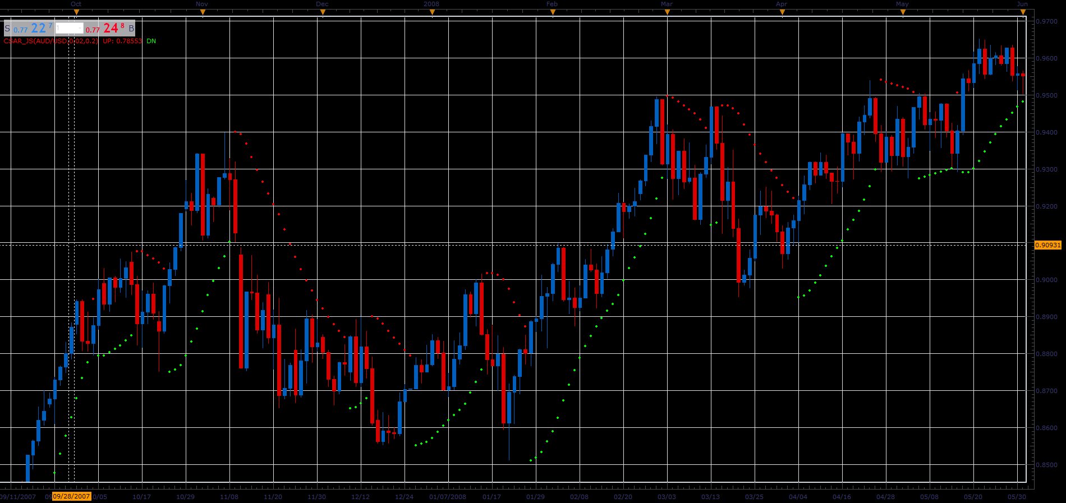
Task: Open the lot size dropdown between Sell and Buy
Action: pyautogui.click(x=69, y=28)
